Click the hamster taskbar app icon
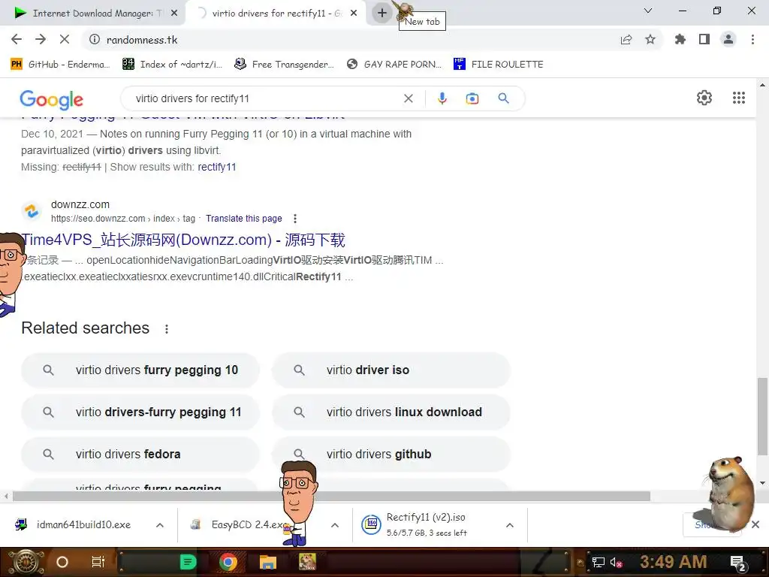The width and height of the screenshot is (769, 577). [x=307, y=562]
